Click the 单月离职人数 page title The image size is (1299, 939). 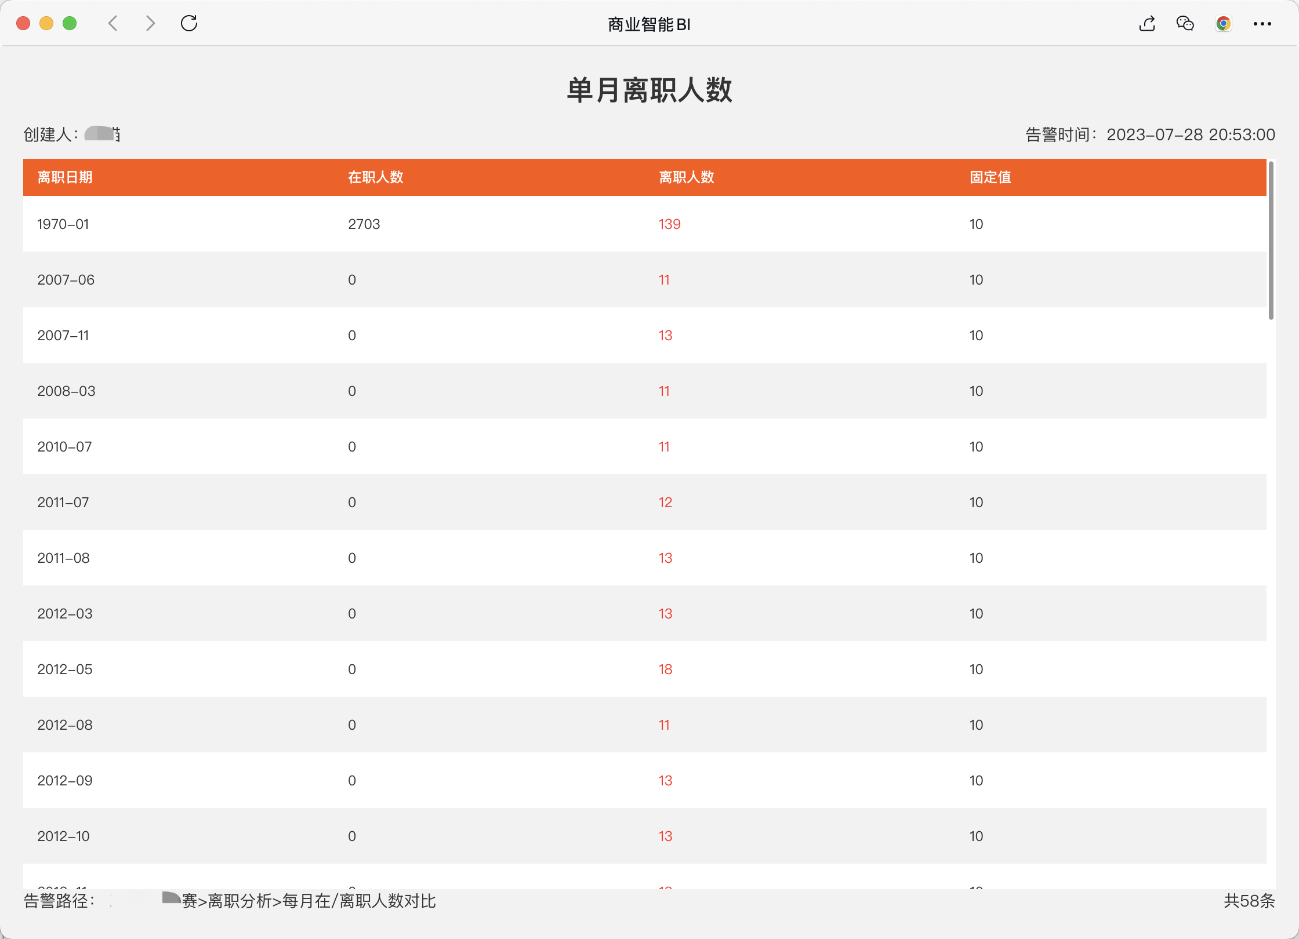click(649, 90)
